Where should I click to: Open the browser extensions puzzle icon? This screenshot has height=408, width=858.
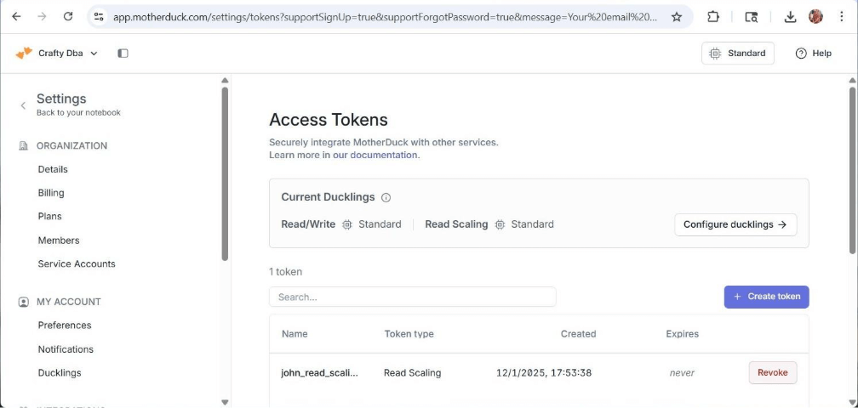(x=713, y=16)
